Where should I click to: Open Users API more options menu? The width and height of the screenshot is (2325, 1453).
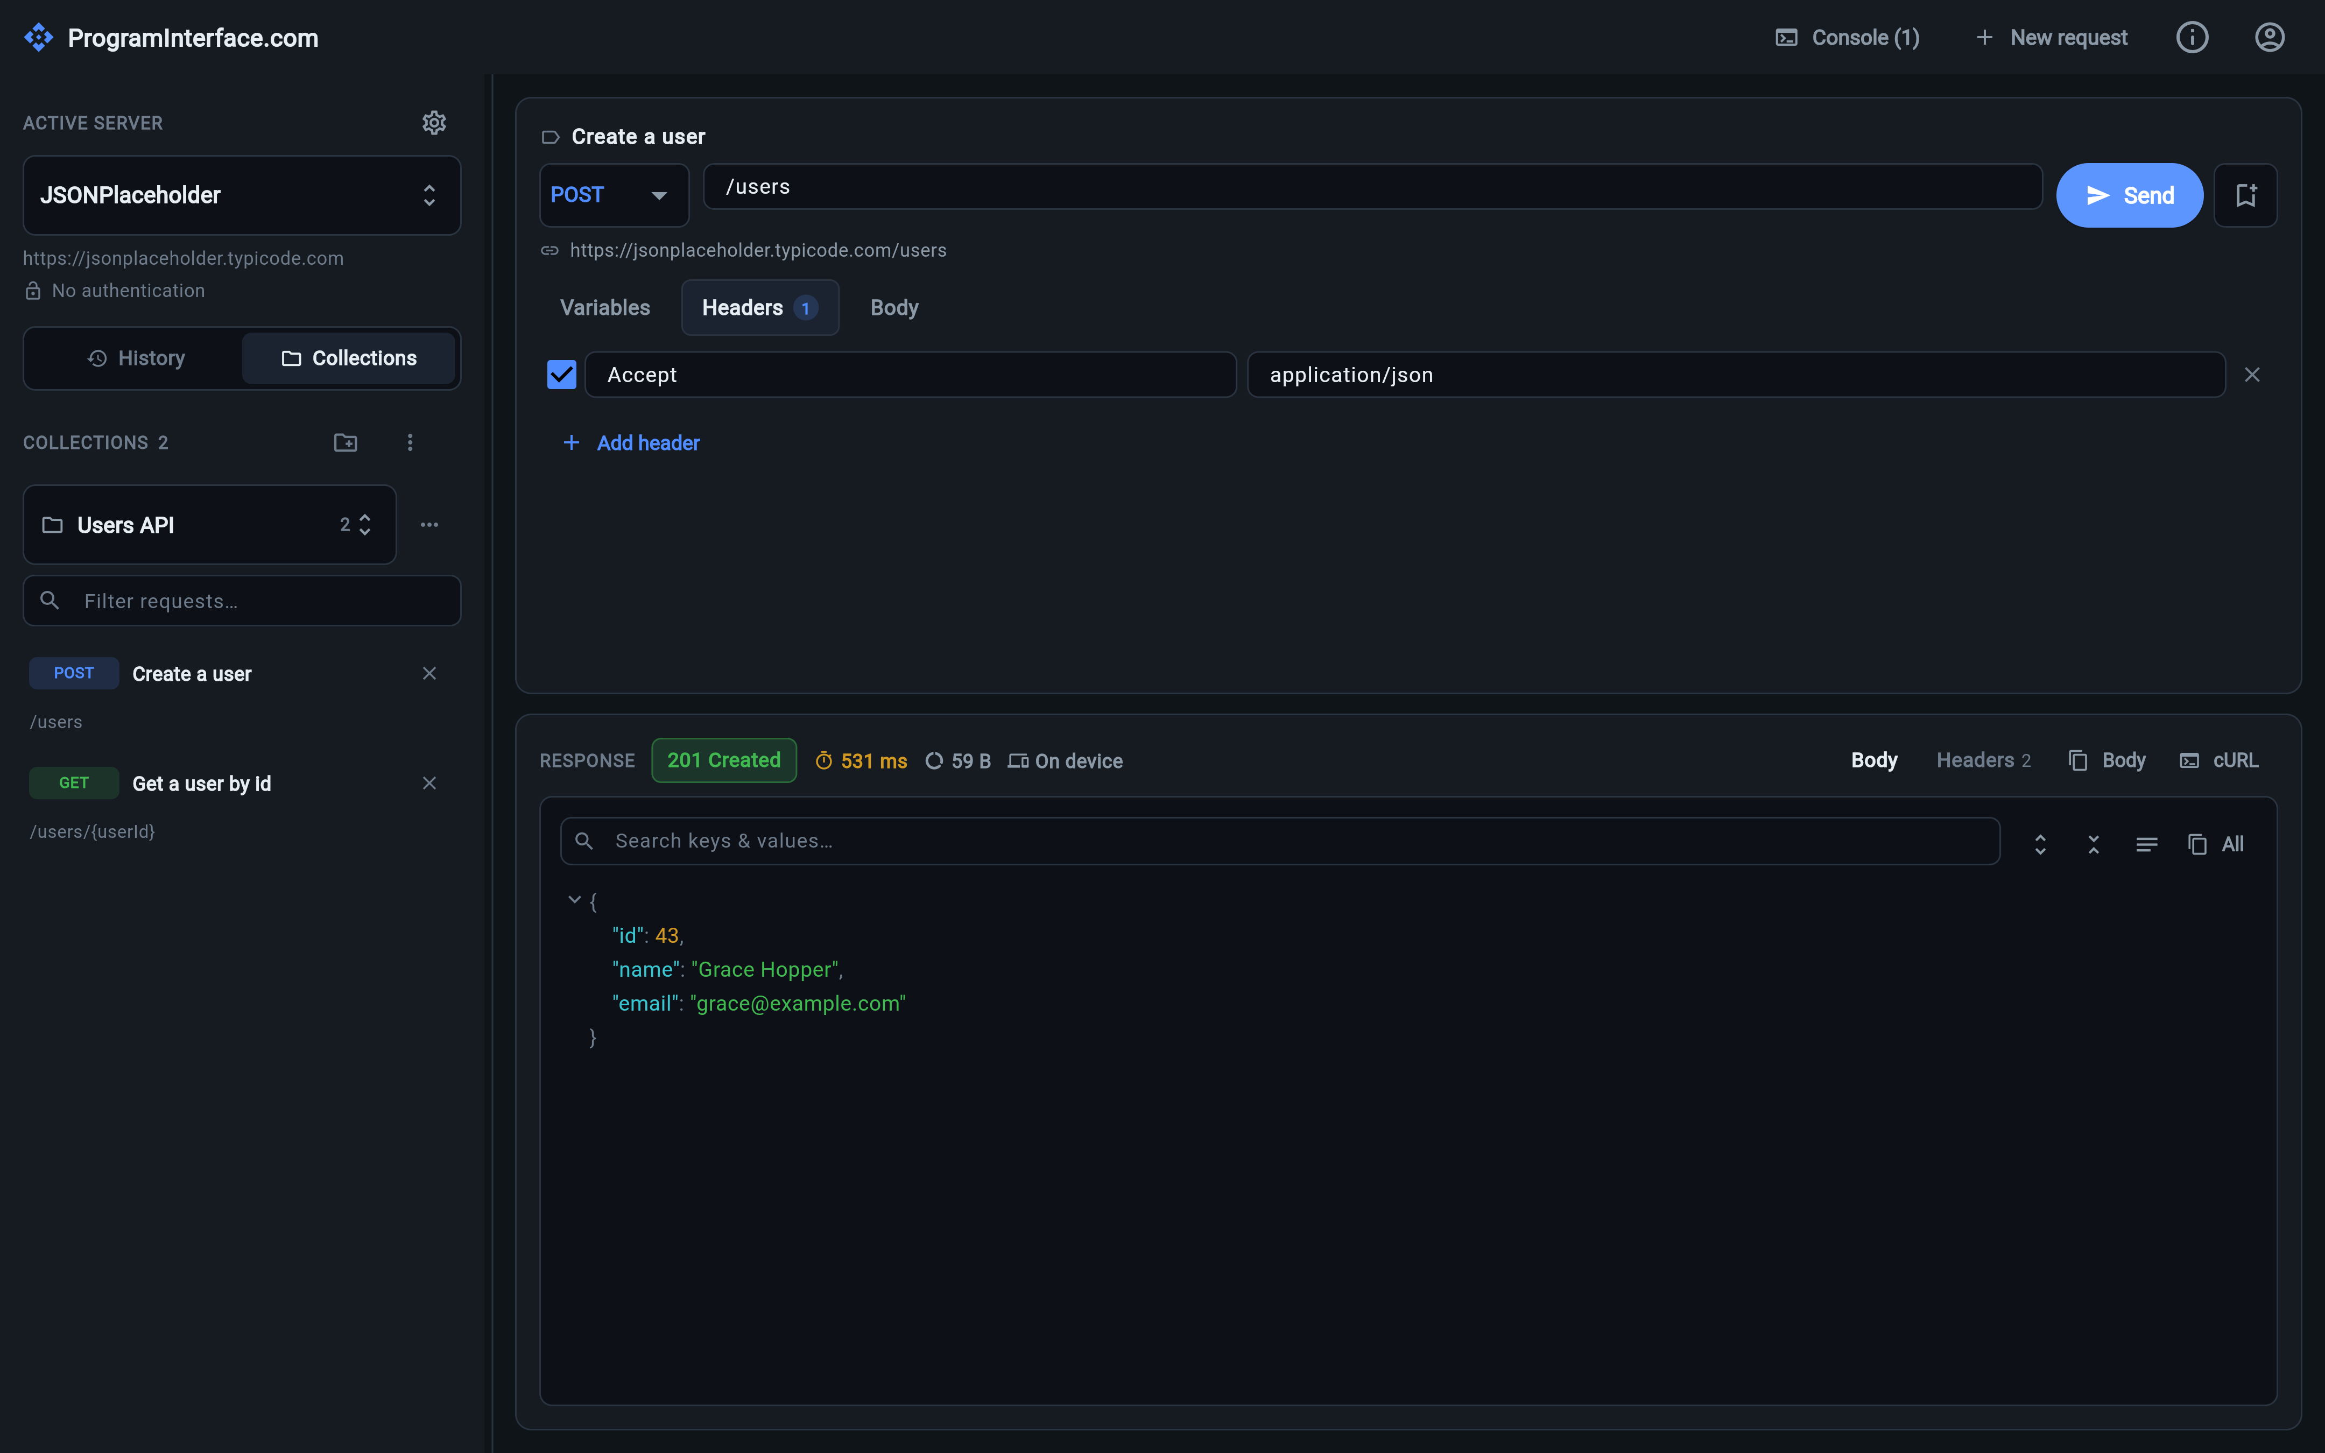click(429, 525)
